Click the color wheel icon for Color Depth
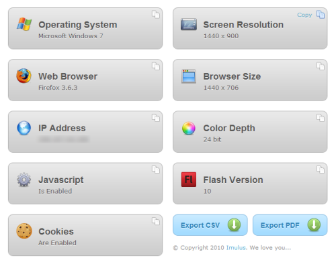The width and height of the screenshot is (336, 266). pos(189,128)
